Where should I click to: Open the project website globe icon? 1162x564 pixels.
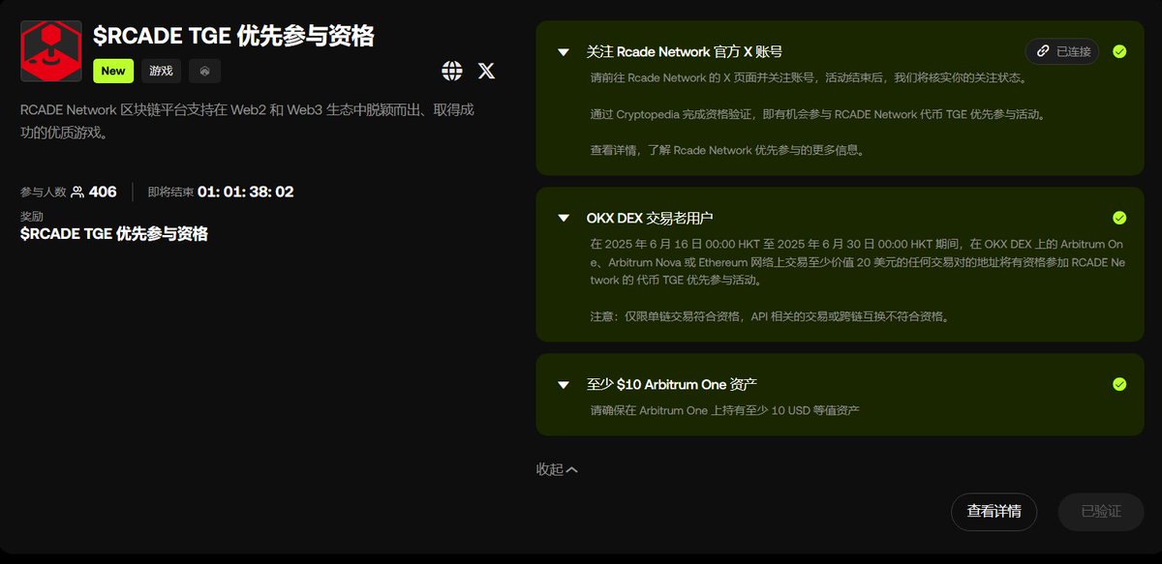pyautogui.click(x=452, y=71)
